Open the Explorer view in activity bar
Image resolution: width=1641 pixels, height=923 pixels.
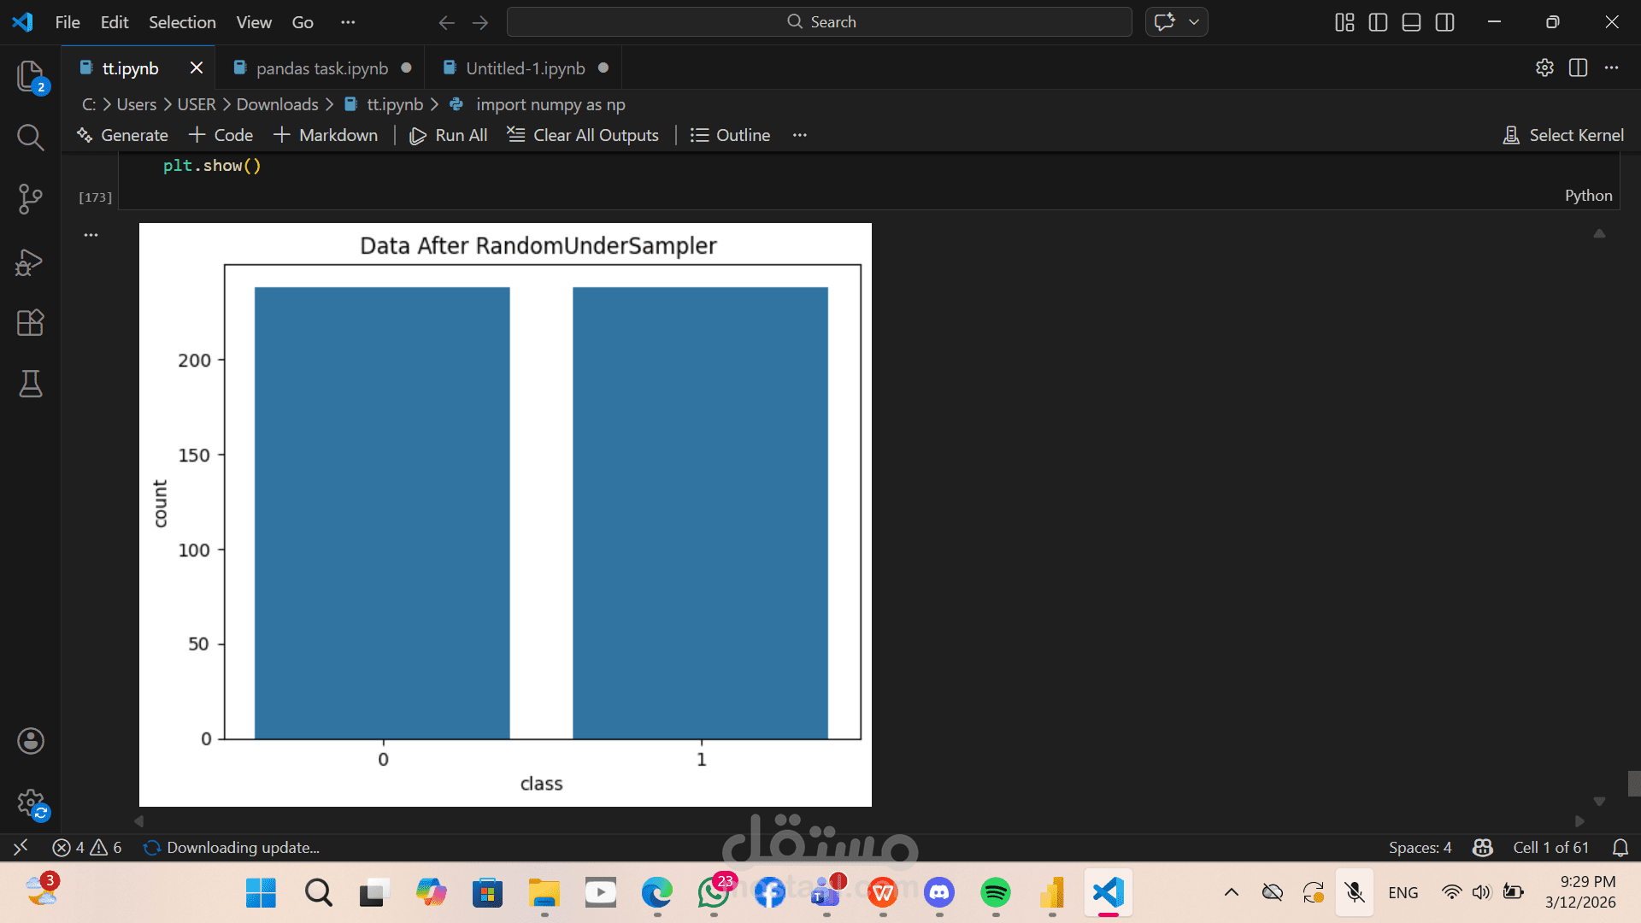click(x=30, y=76)
